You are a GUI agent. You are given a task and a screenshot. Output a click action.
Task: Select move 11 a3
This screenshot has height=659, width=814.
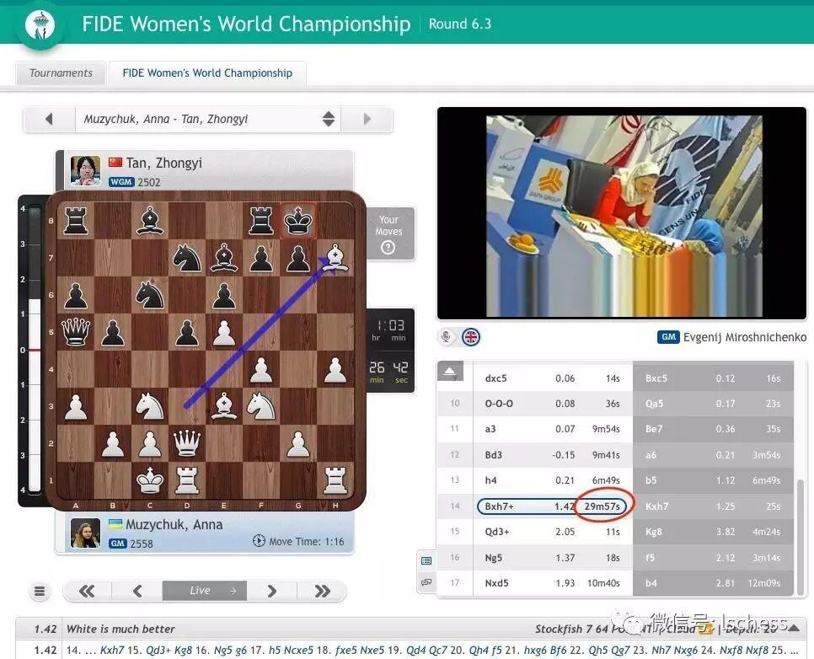pos(553,429)
